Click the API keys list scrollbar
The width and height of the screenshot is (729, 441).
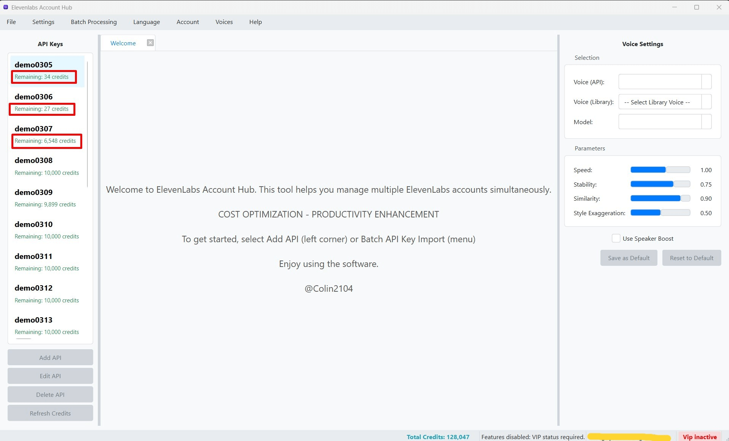tap(88, 125)
